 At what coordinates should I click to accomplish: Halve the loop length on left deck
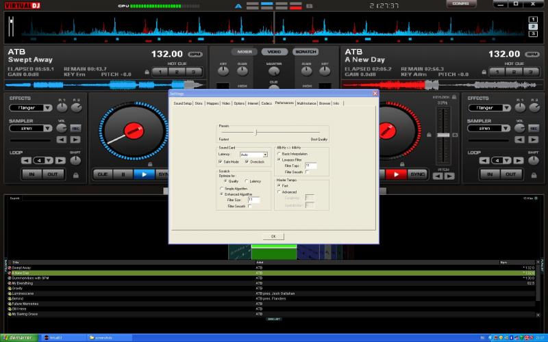pyautogui.click(x=25, y=161)
